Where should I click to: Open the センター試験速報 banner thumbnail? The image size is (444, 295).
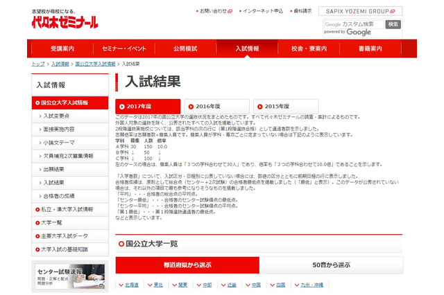pos(70,276)
